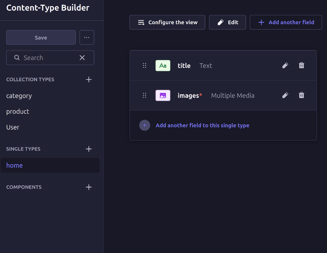Click the drag handle beside title field
Screen dimensions: 327x253
point(144,65)
